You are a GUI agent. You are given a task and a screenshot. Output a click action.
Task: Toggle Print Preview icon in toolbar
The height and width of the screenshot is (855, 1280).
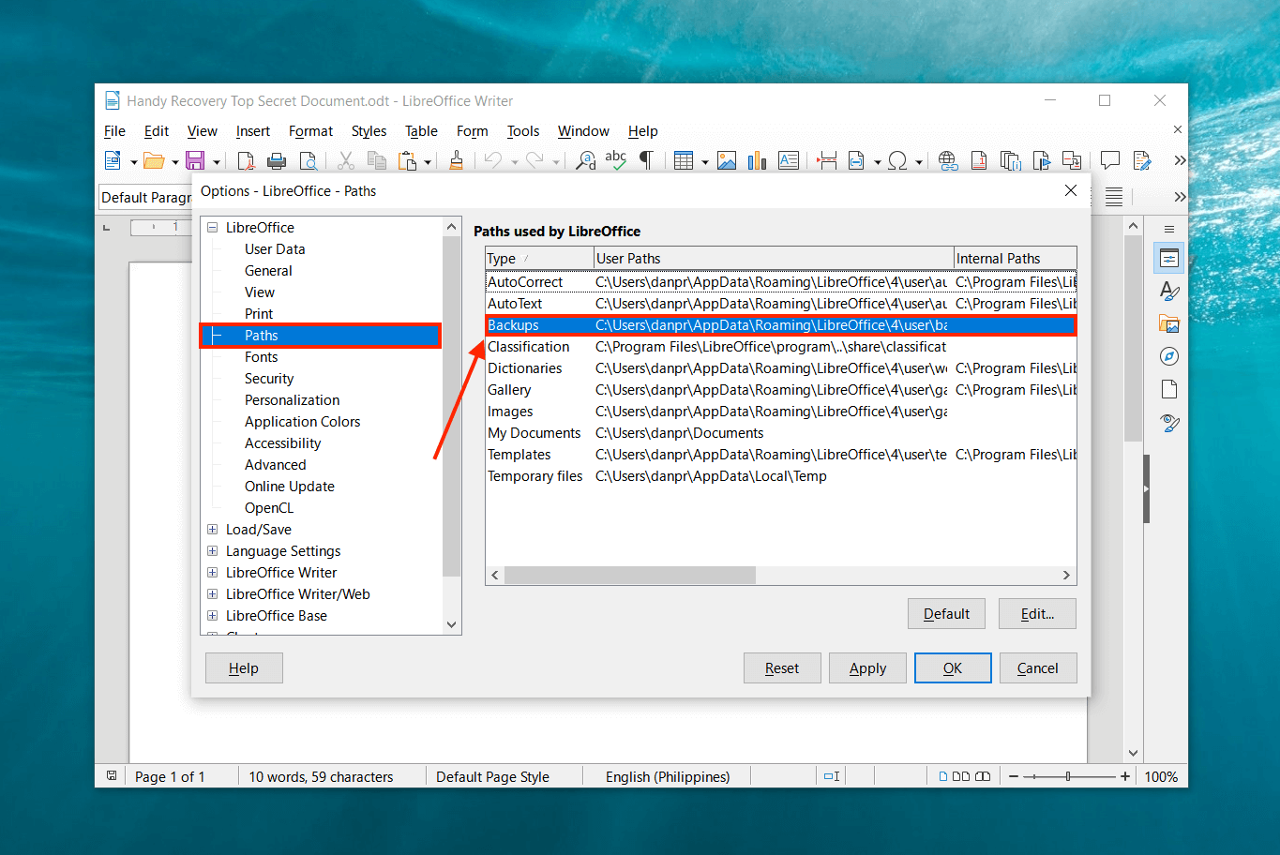coord(308,160)
